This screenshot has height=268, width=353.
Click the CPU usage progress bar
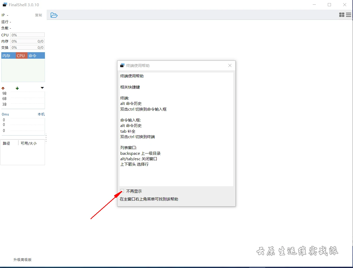coord(27,35)
